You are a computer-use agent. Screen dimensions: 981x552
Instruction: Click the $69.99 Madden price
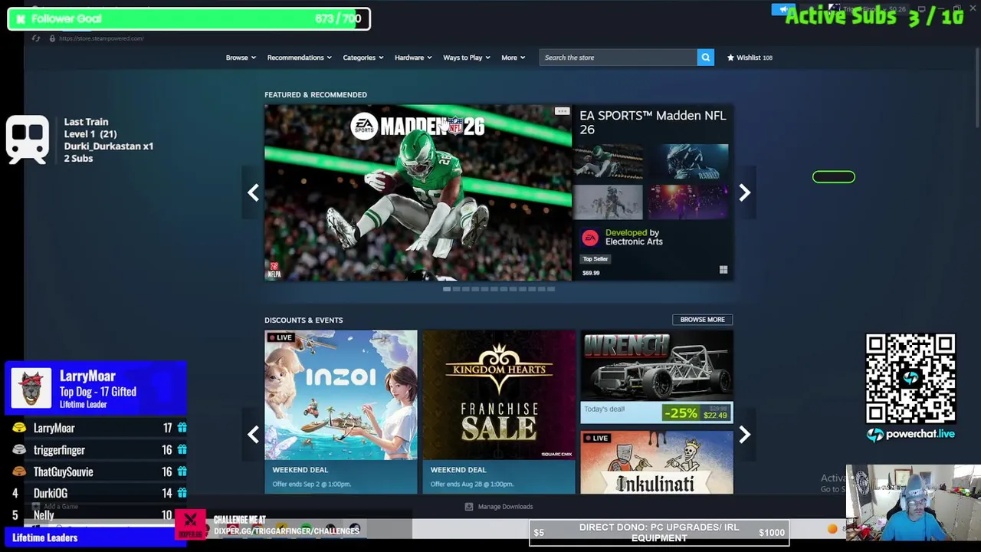[x=591, y=273]
